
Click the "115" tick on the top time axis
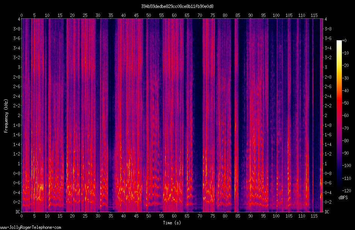[314, 15]
